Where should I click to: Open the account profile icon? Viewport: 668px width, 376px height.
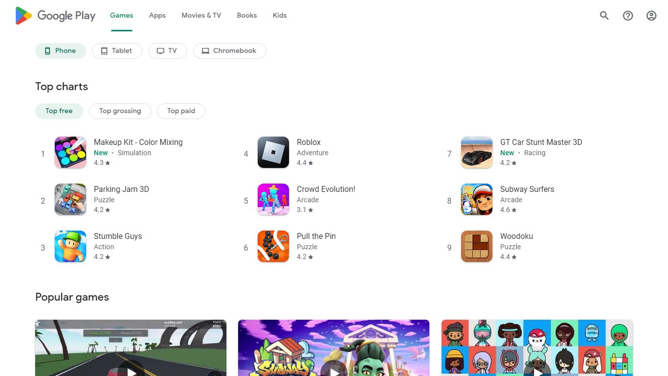[x=651, y=16]
